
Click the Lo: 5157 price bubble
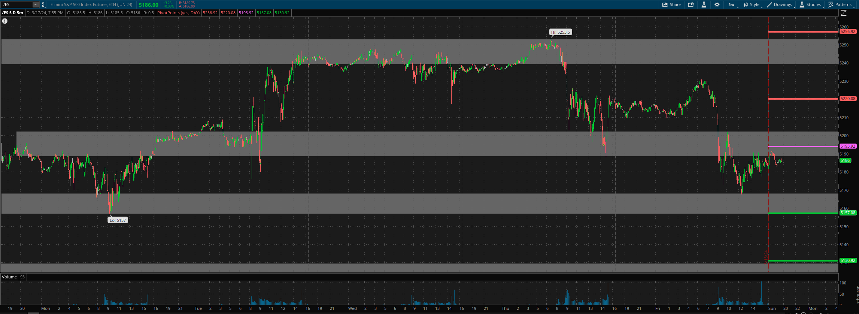tap(118, 220)
